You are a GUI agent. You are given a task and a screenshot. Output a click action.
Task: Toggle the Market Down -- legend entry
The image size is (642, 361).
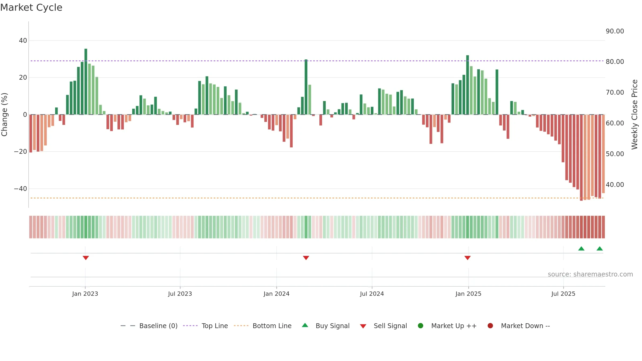click(x=519, y=326)
